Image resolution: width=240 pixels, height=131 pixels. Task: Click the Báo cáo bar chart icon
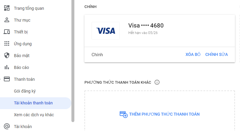7,67
